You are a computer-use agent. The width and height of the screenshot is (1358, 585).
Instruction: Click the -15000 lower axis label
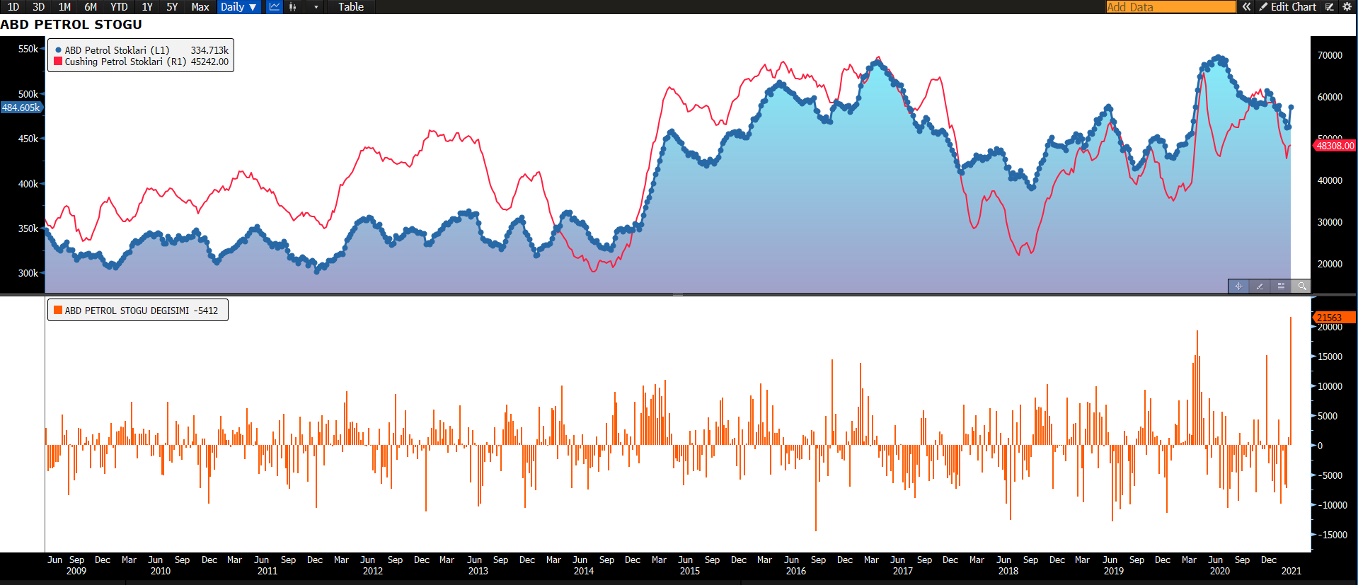pos(1331,535)
